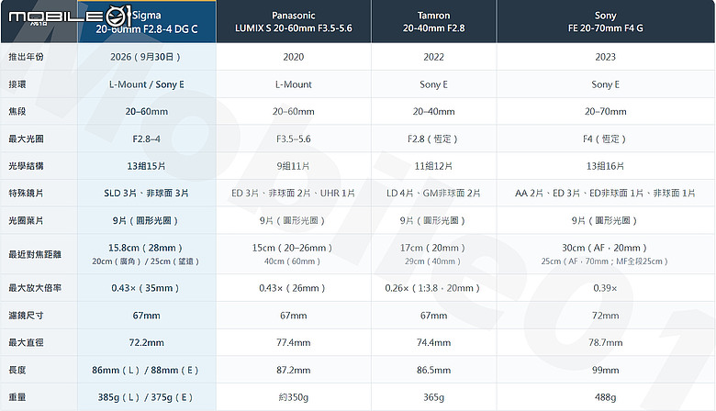
Task: Click the '72.2mm' max diameter cell
Action: coord(147,342)
